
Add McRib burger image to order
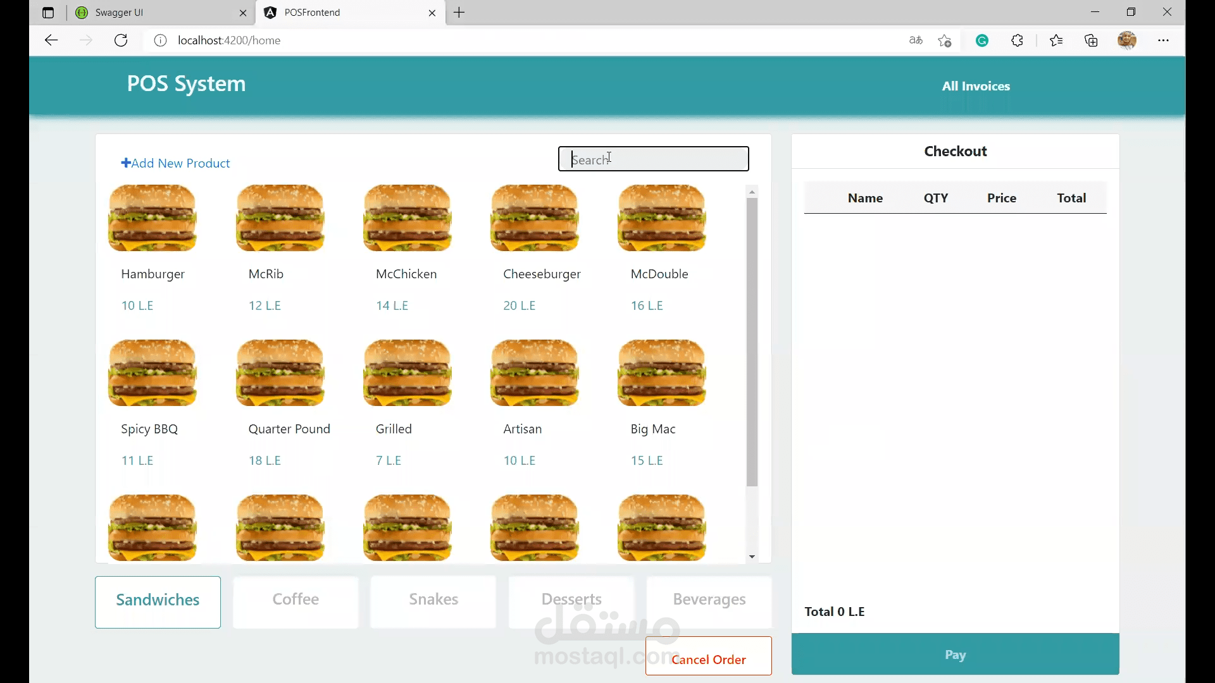point(280,218)
